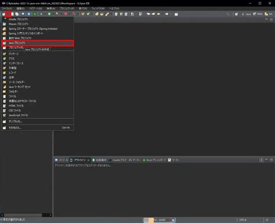The height and width of the screenshot is (223, 275).
Task: Click the yellow Back navigation arrow
Action: [x=159, y=14]
